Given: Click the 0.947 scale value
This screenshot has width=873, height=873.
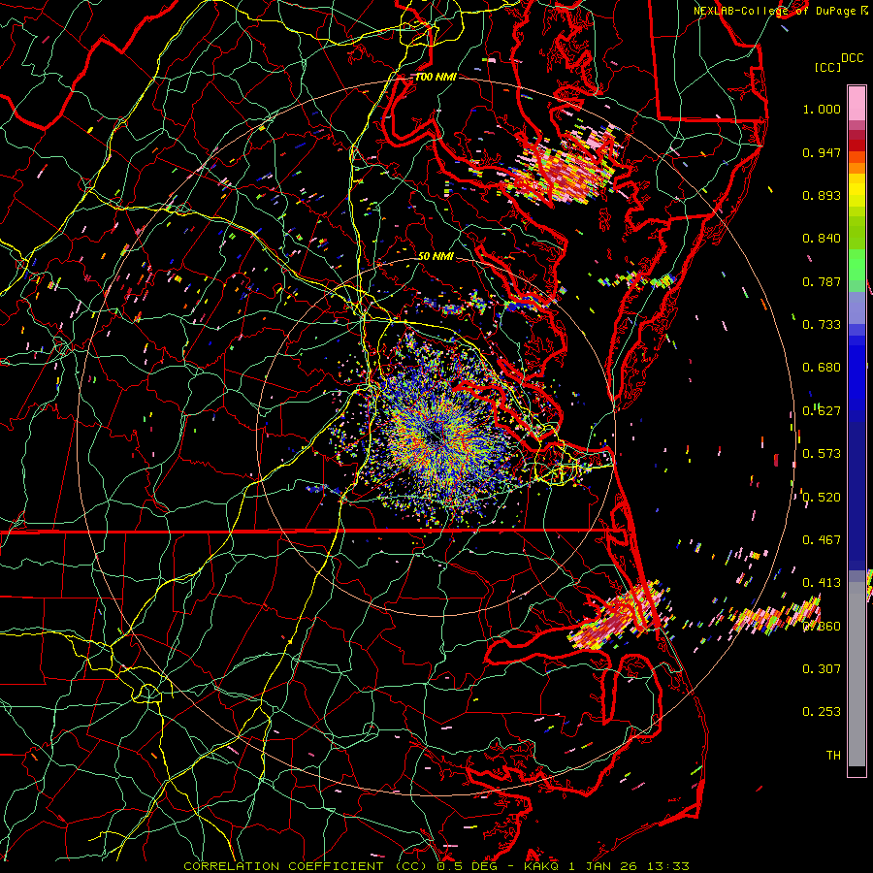Looking at the screenshot, I should [822, 152].
